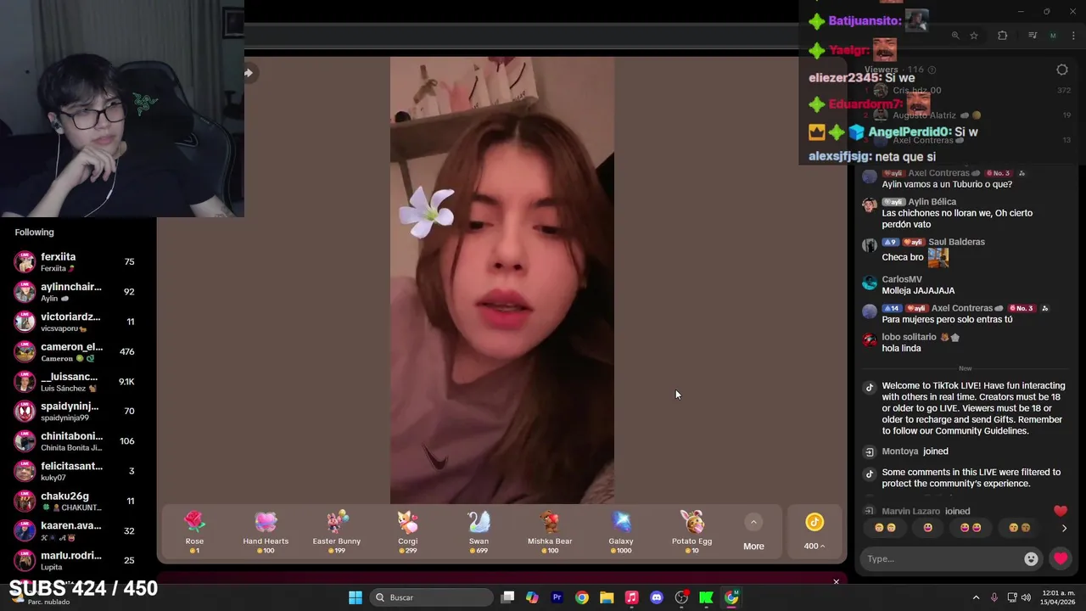Image resolution: width=1086 pixels, height=611 pixels.
Task: Choose the Swan gift
Action: (479, 532)
